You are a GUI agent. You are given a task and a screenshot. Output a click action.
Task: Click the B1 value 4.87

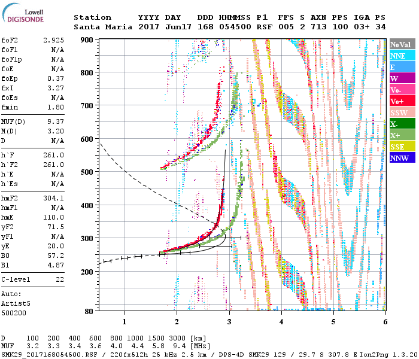pyautogui.click(x=56, y=265)
